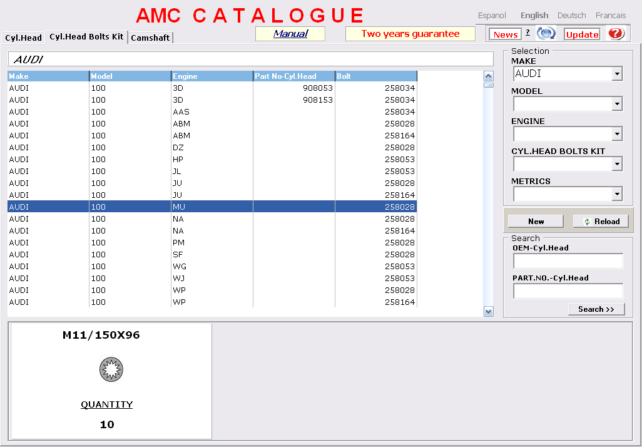Expand the METRICS dropdown
Screen dimensions: 642x447
[617, 194]
